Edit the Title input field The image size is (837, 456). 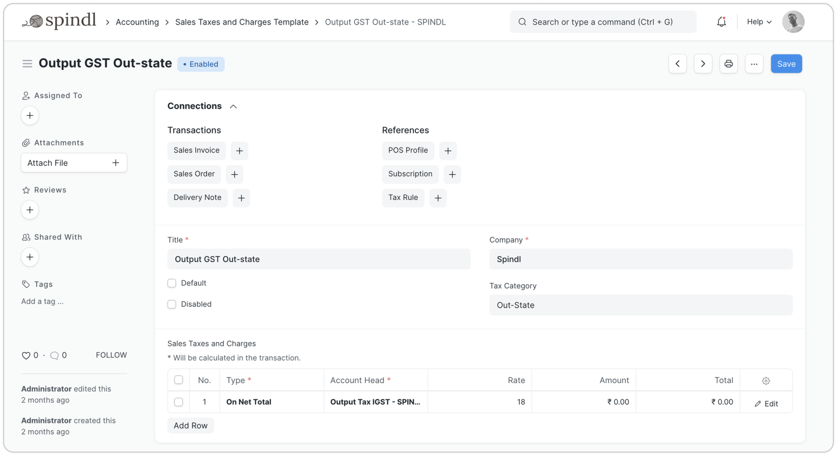click(x=319, y=259)
